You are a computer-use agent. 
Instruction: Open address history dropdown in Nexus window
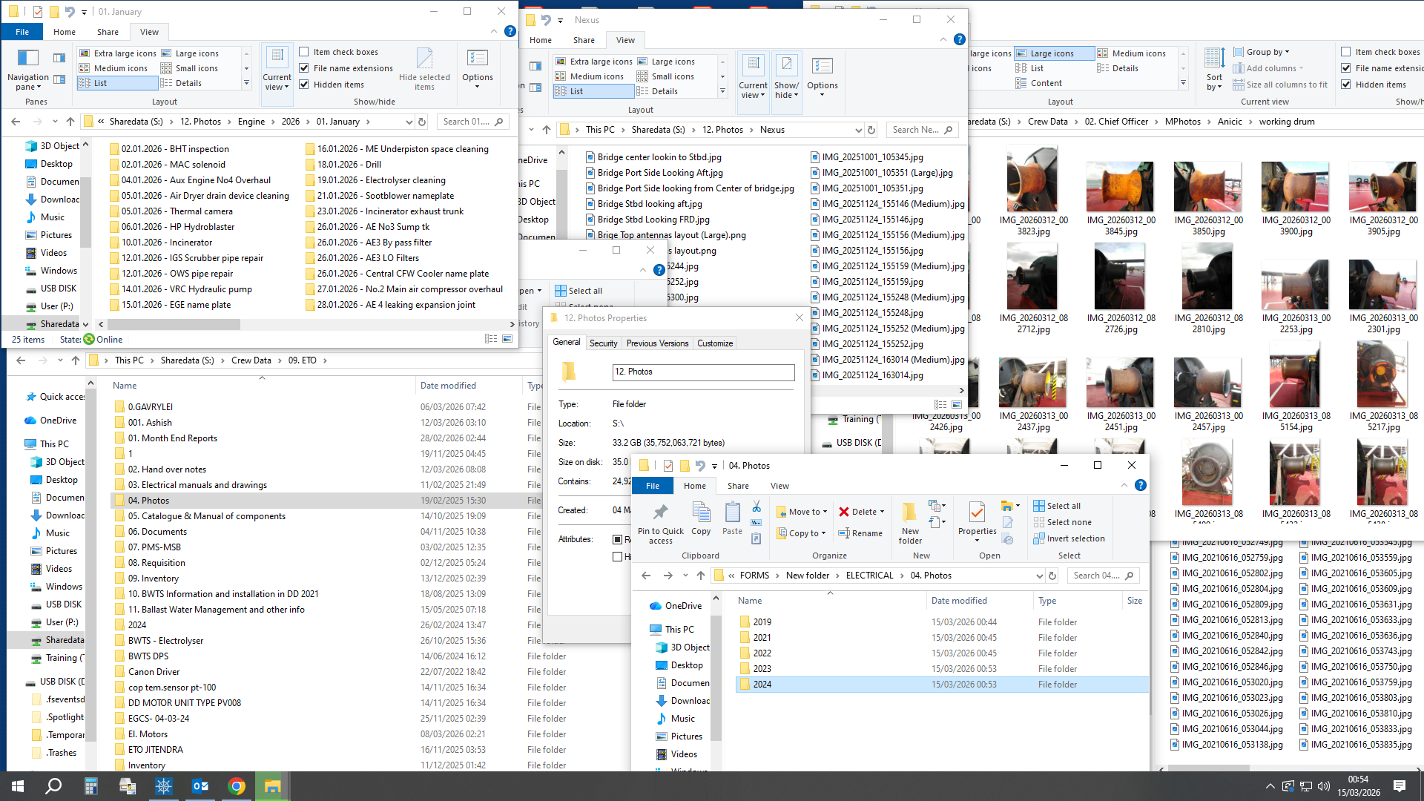[x=859, y=130]
